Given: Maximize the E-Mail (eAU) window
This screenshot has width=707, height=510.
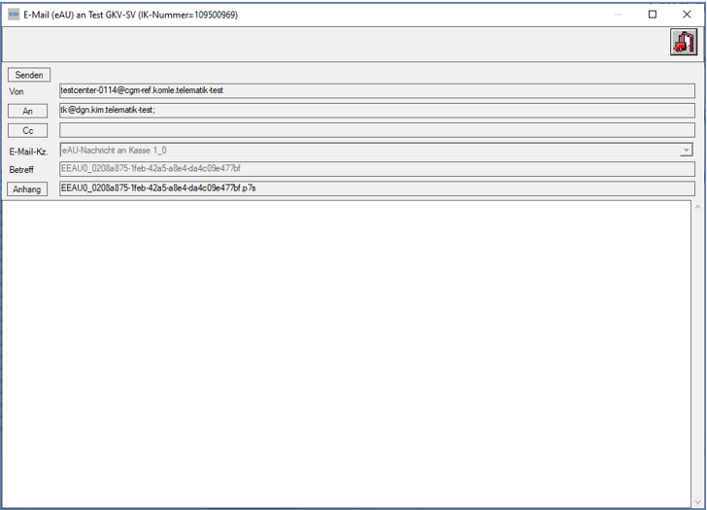Looking at the screenshot, I should (653, 15).
